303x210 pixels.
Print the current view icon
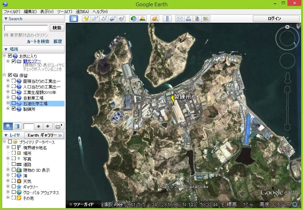pos(188,19)
